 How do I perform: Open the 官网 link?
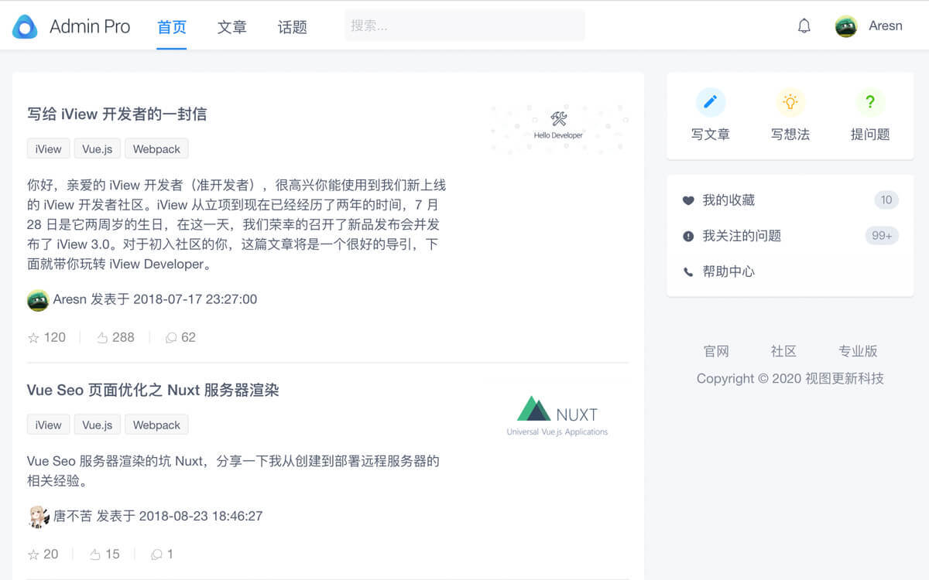pyautogui.click(x=718, y=351)
